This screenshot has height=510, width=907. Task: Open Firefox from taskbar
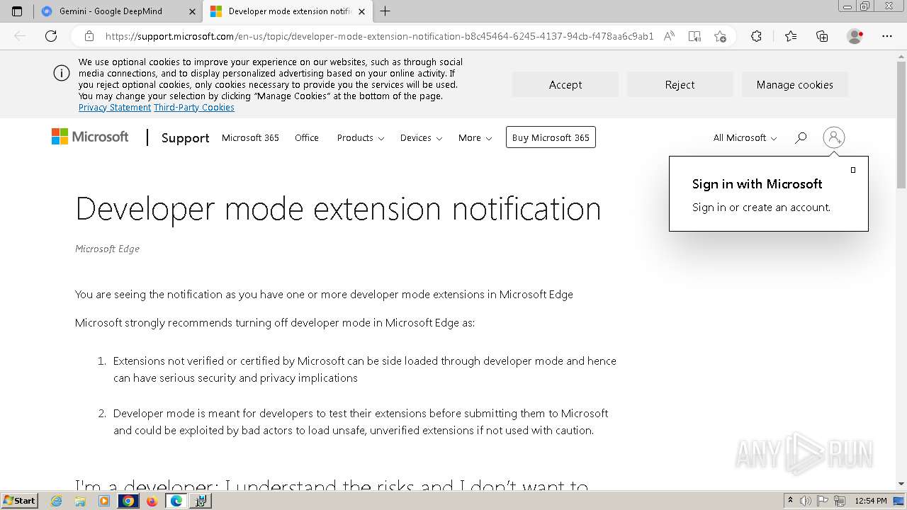(152, 501)
